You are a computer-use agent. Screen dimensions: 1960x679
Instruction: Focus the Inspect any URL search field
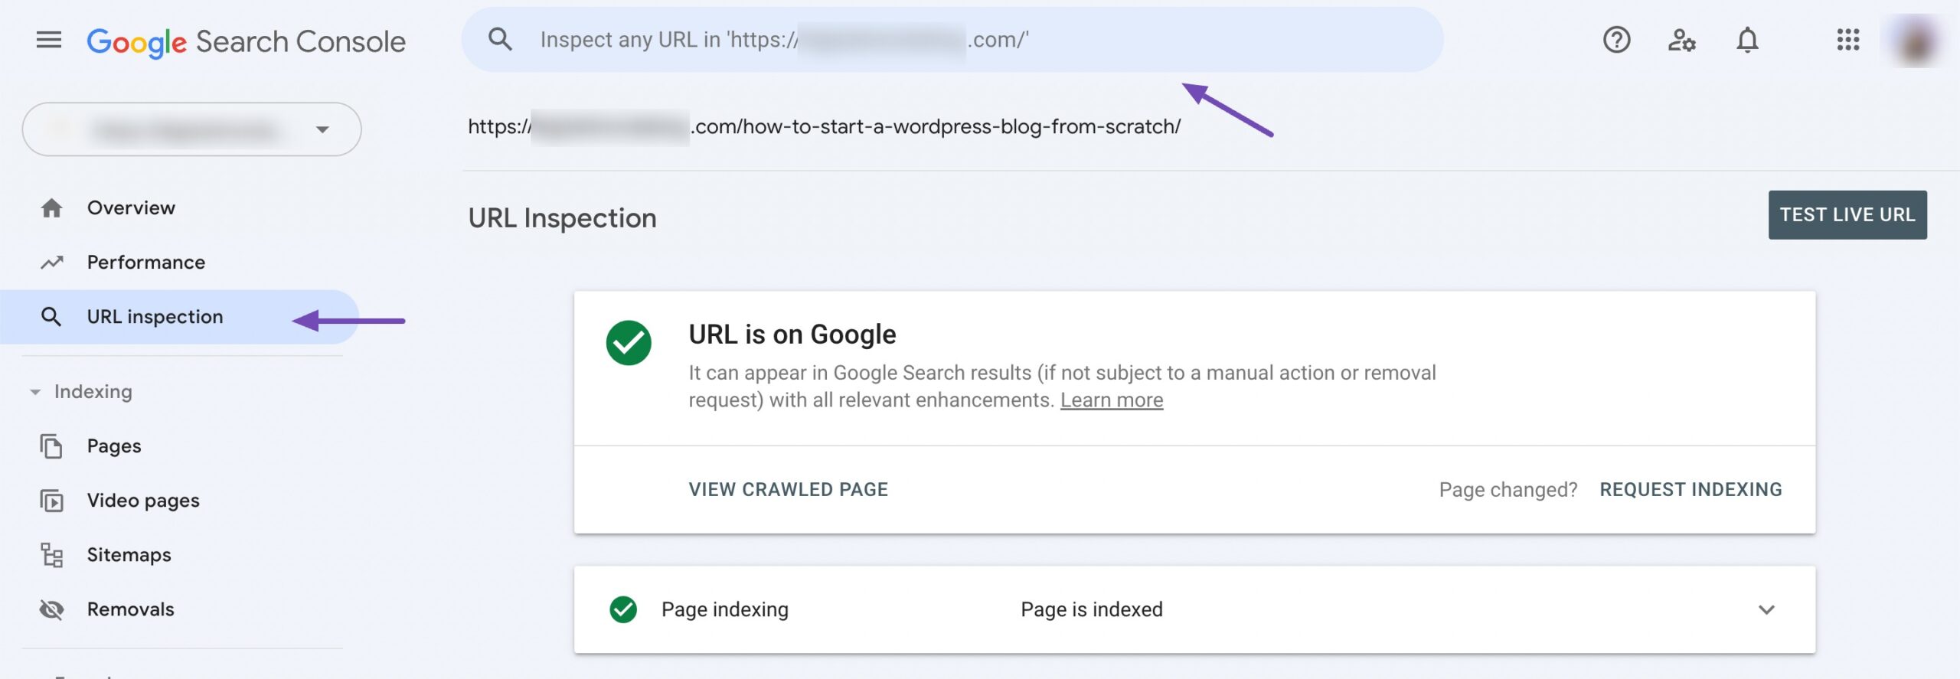point(952,40)
